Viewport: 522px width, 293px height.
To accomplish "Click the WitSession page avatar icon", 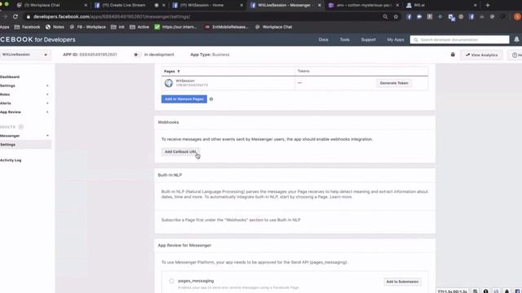I will tap(169, 83).
